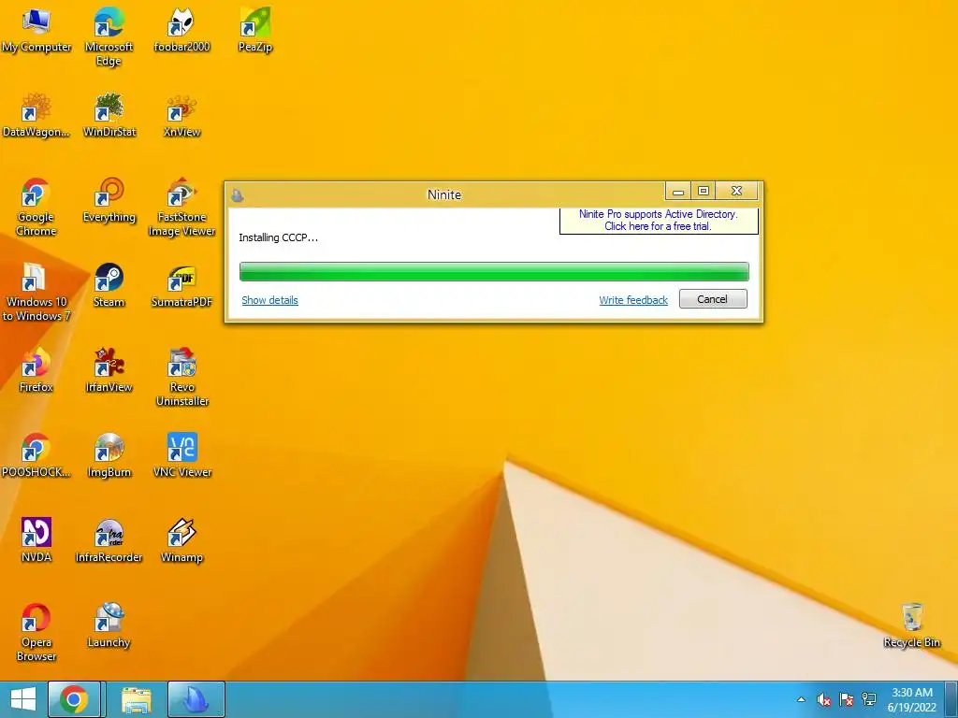Open FastStone Image Viewer icon
The image size is (958, 718).
[x=181, y=207]
